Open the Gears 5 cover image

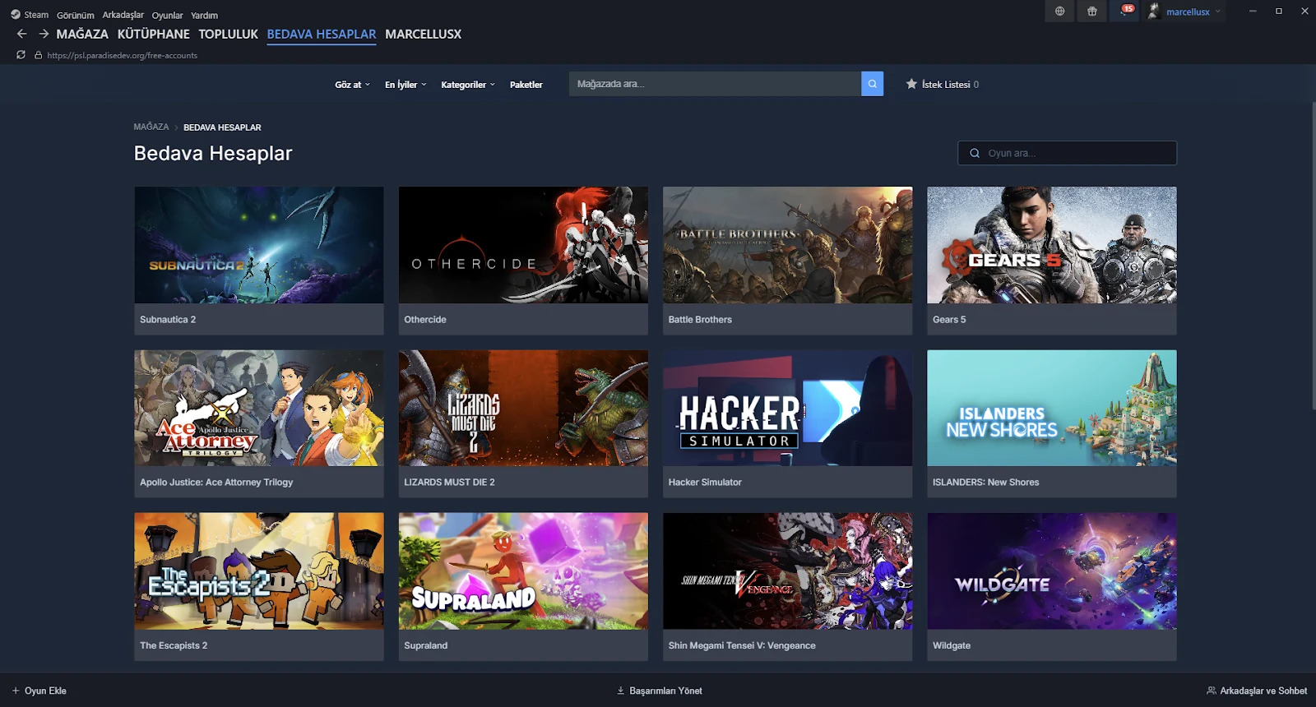1052,245
